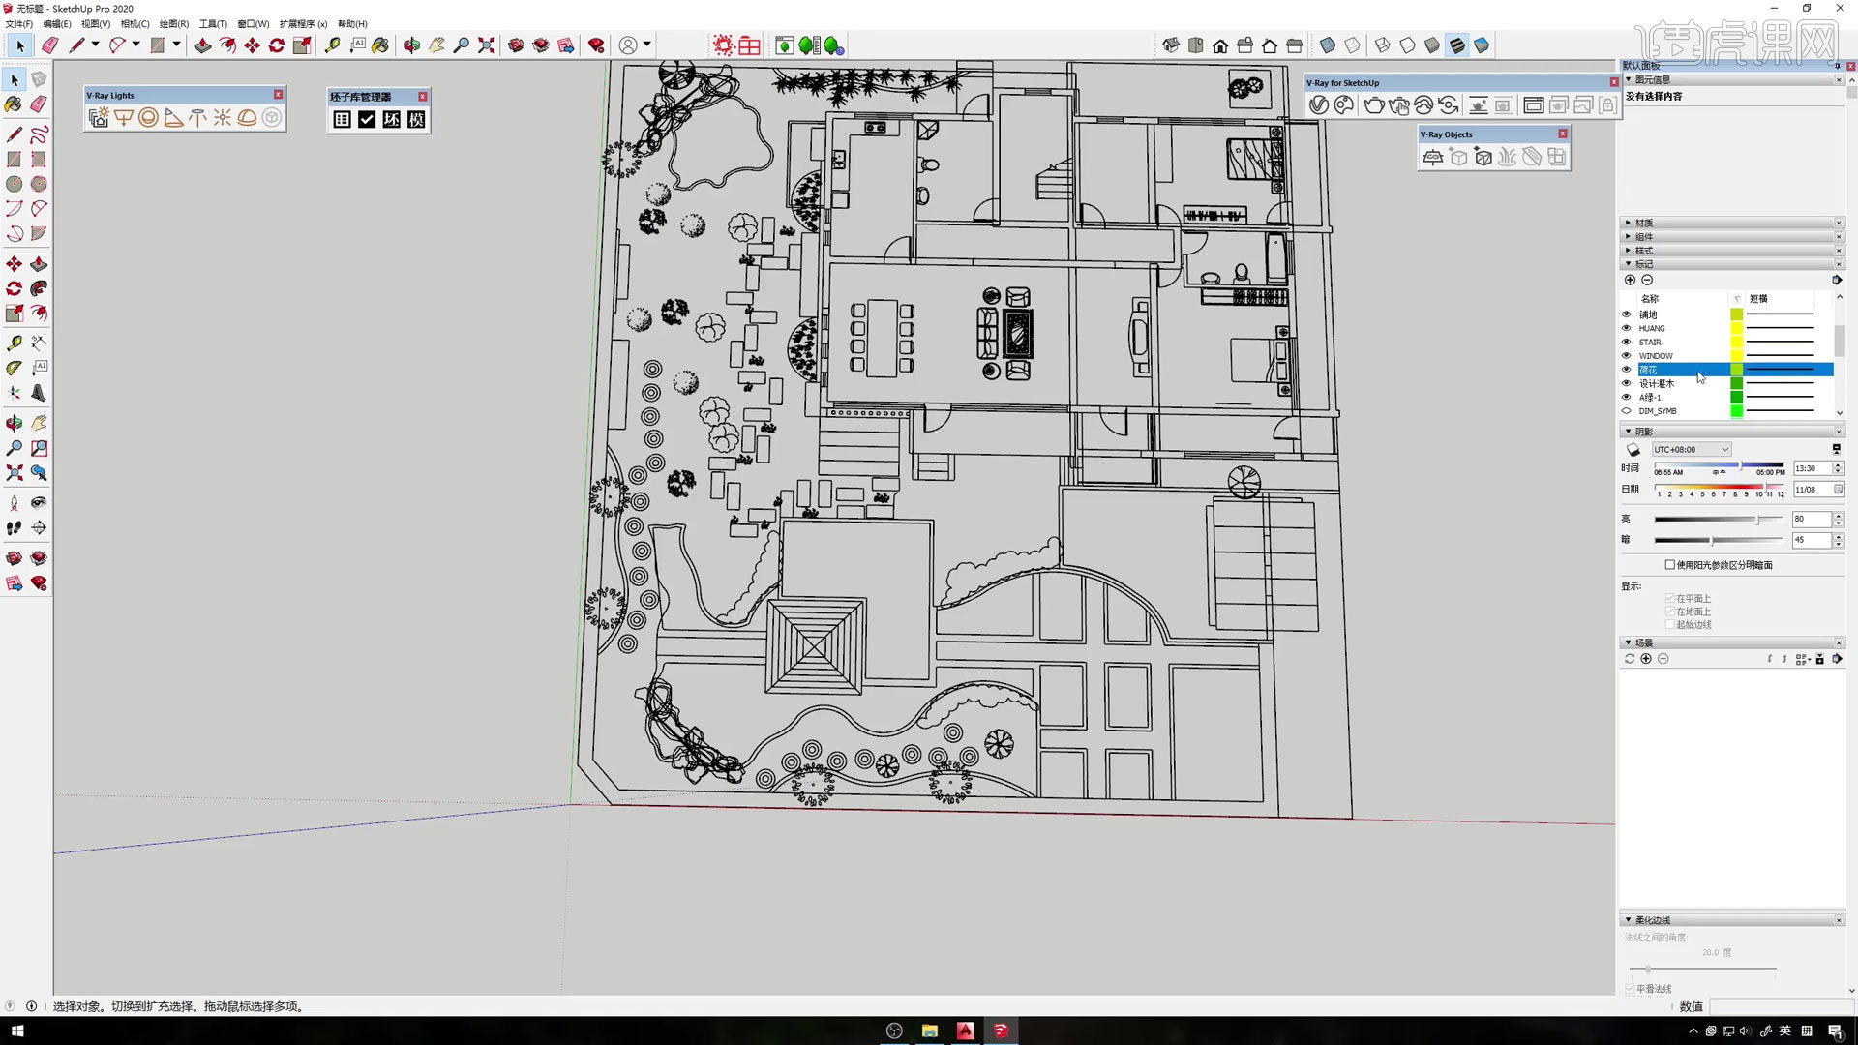Viewport: 1858px width, 1045px height.
Task: Open the 3D Warehouse icon in top toolbar
Action: click(516, 45)
